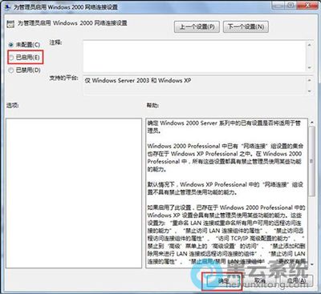Click the help pane scroll up arrow

[312, 123]
